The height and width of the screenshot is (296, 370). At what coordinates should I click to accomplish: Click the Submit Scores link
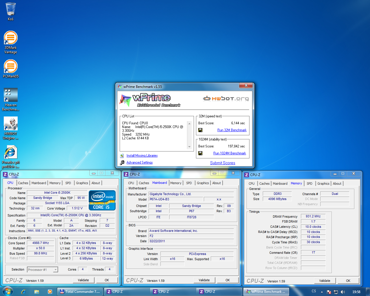point(223,163)
